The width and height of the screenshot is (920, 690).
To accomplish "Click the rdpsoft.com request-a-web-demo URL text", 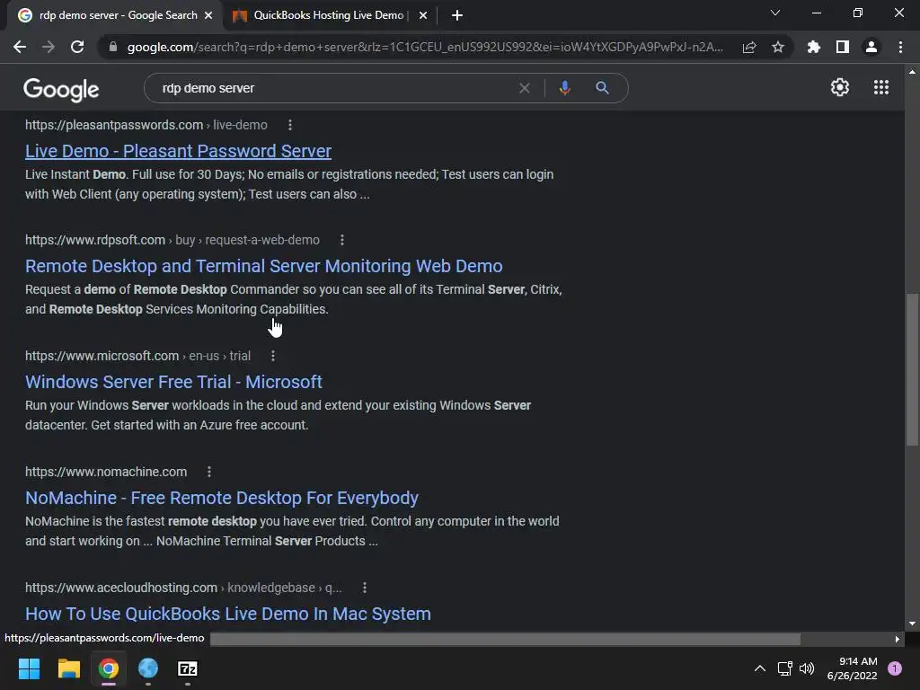I will tap(172, 240).
